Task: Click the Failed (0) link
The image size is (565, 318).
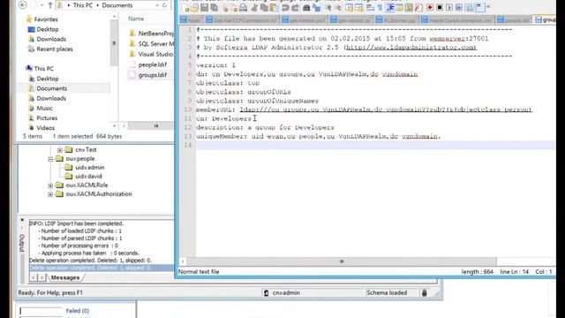Action: 77,310
